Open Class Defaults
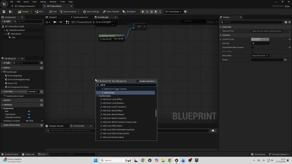The height and width of the screenshot is (164, 292). pos(111,12)
